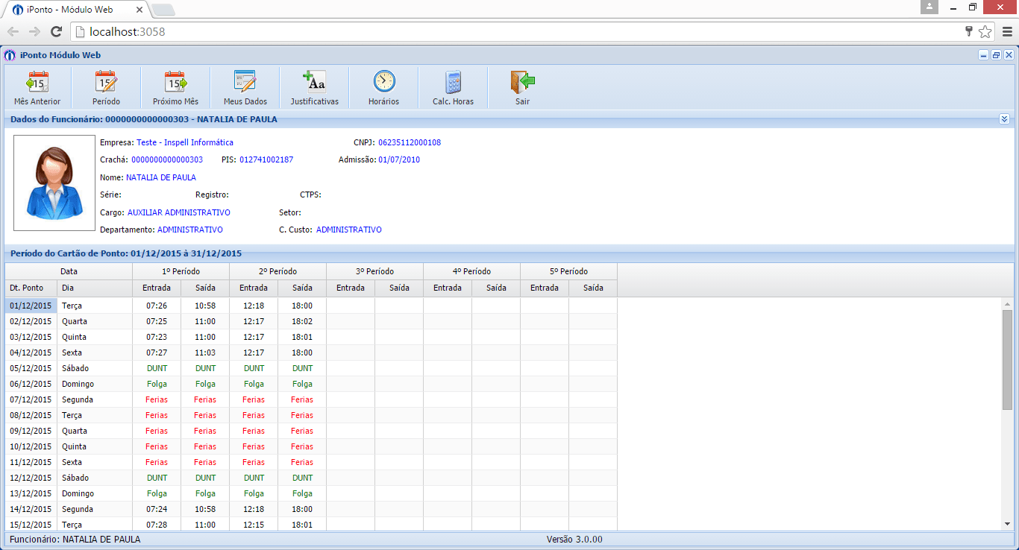Click the employee avatar photo
This screenshot has height=550, width=1019.
pyautogui.click(x=54, y=183)
